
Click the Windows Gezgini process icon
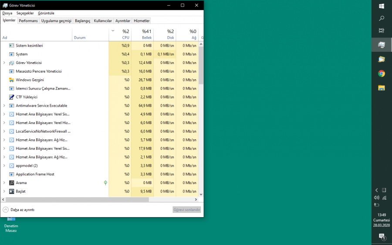click(12, 80)
